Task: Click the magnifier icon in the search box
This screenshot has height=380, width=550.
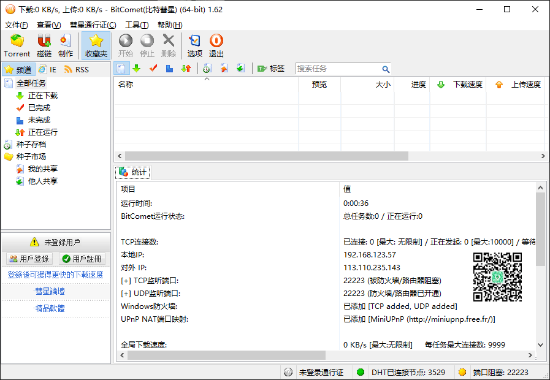Action: 386,69
